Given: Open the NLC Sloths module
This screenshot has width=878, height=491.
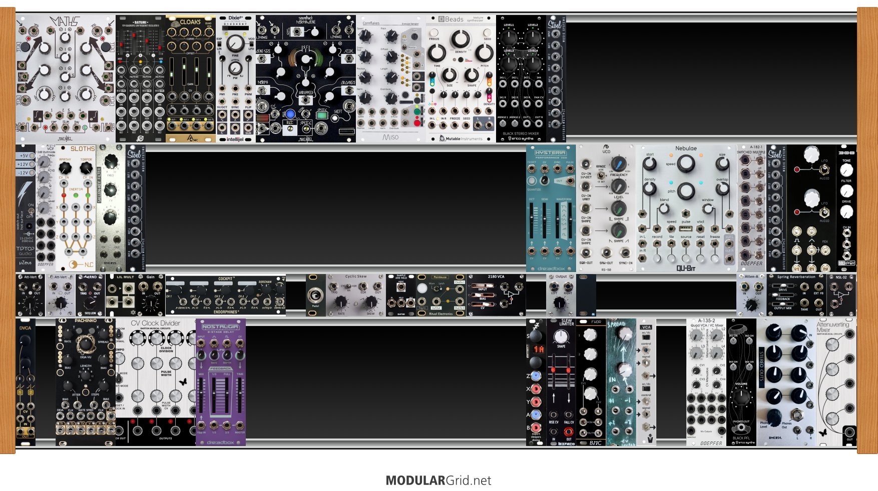Looking at the screenshot, I should tap(76, 208).
